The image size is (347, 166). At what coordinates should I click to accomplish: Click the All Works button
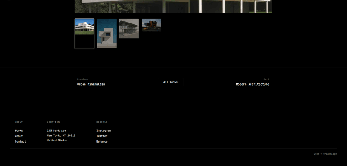coord(171,82)
